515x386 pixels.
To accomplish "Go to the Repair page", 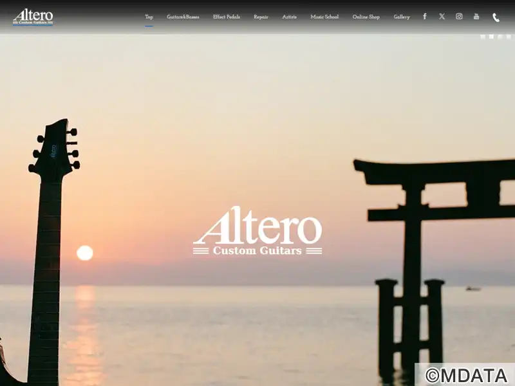I will pyautogui.click(x=261, y=17).
